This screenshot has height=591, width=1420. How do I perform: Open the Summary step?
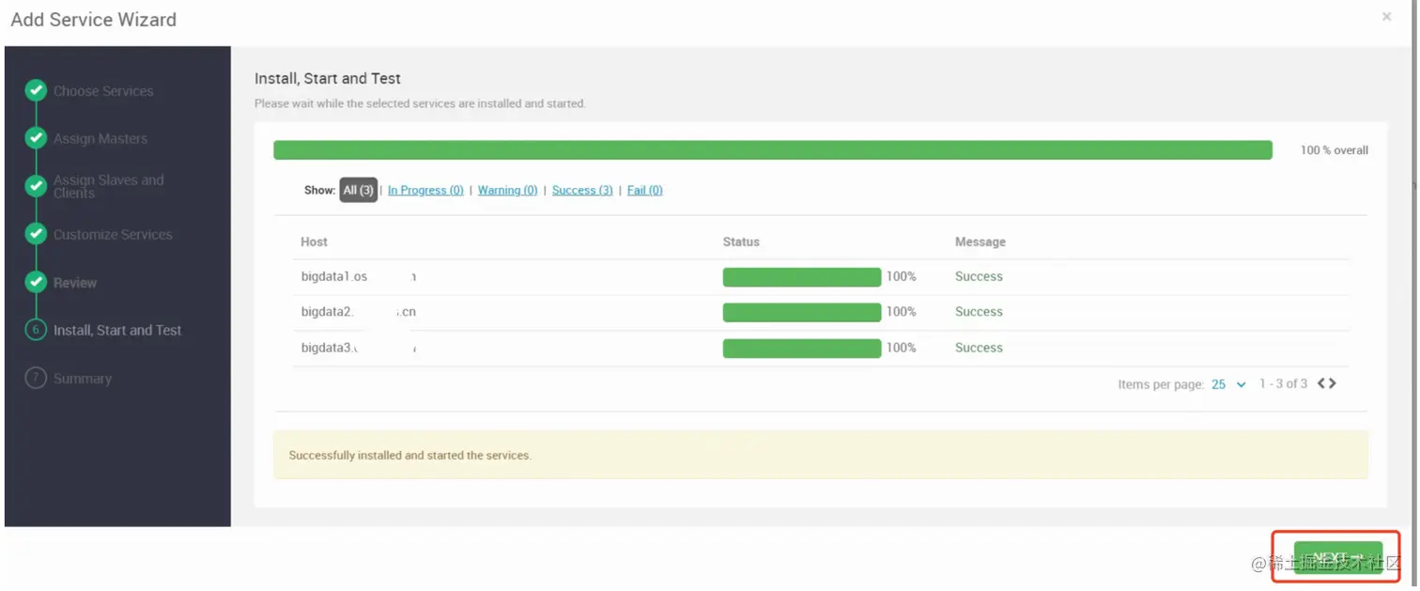[x=83, y=378]
